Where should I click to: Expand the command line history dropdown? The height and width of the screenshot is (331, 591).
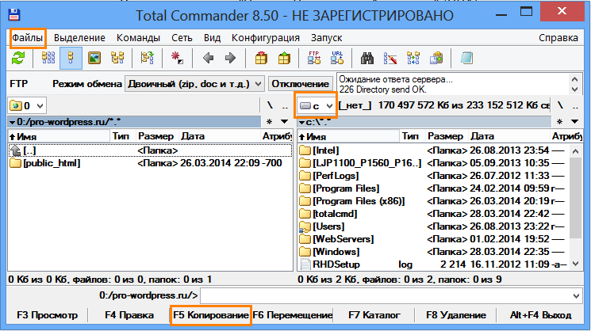[x=576, y=296]
